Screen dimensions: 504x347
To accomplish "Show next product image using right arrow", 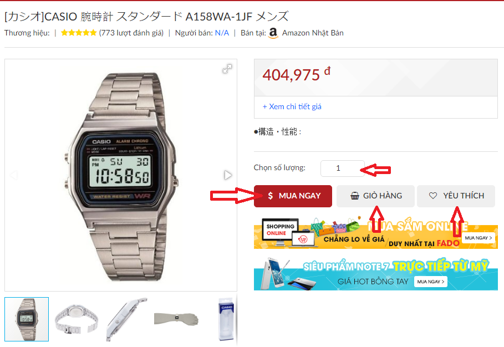I will [228, 175].
